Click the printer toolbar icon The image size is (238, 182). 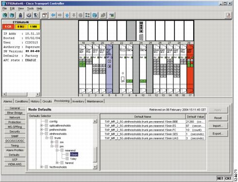pyautogui.click(x=29, y=15)
